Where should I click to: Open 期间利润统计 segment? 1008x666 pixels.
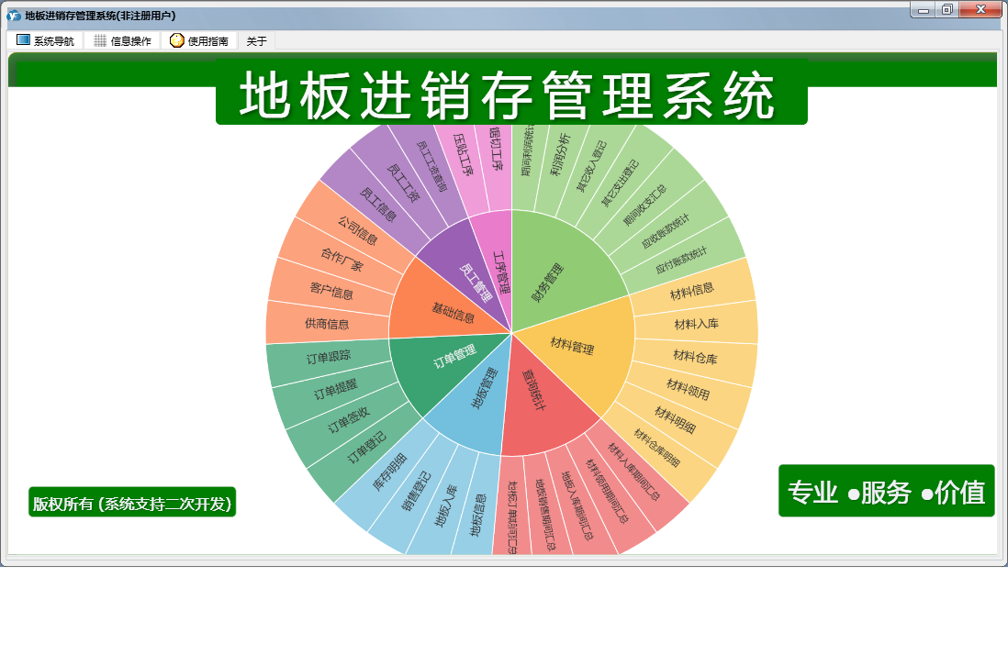pyautogui.click(x=527, y=151)
